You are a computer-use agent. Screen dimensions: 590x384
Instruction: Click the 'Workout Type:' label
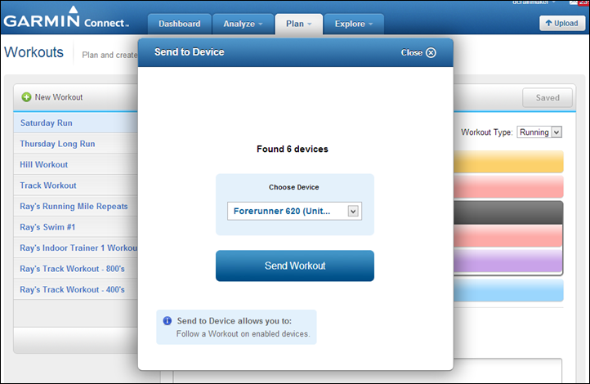(x=487, y=132)
